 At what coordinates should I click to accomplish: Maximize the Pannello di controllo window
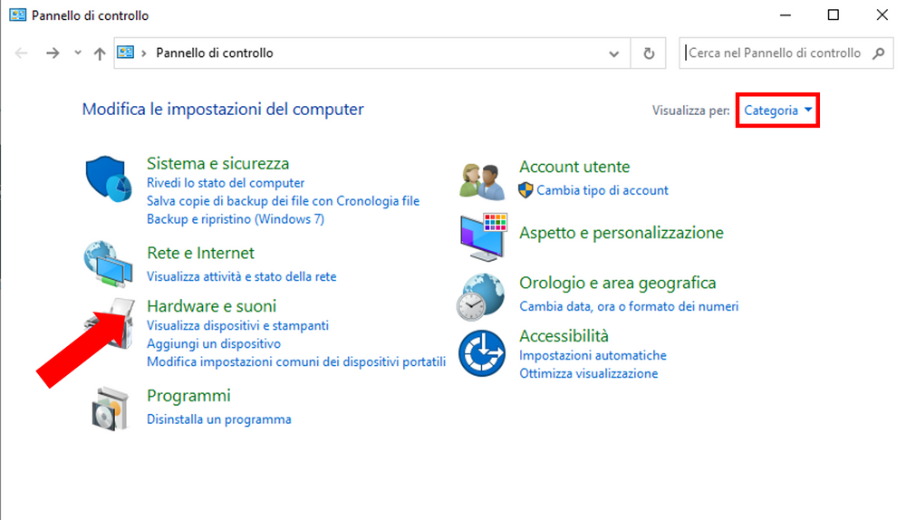coord(834,15)
